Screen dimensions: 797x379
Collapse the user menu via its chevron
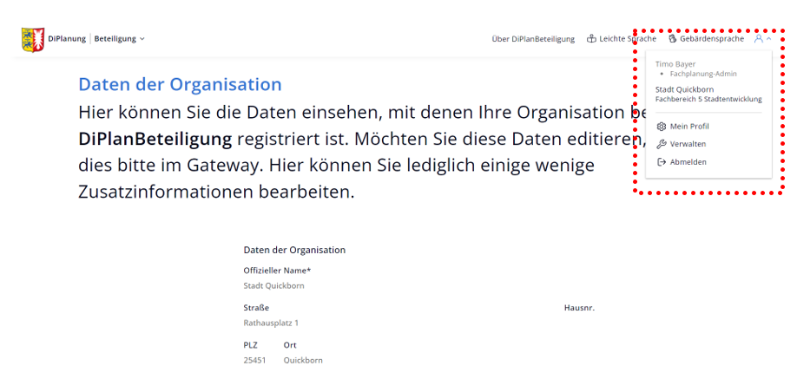click(769, 39)
